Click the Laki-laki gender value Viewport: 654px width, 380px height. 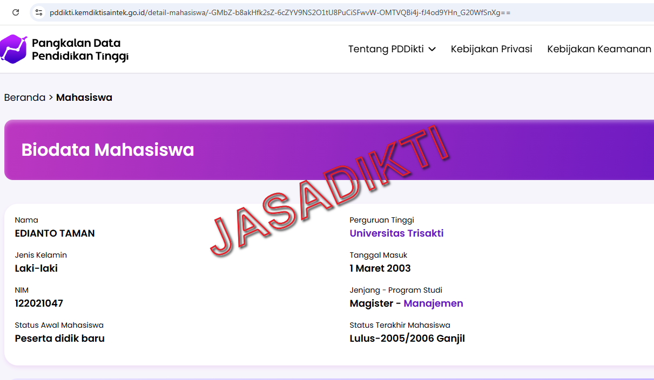(36, 268)
